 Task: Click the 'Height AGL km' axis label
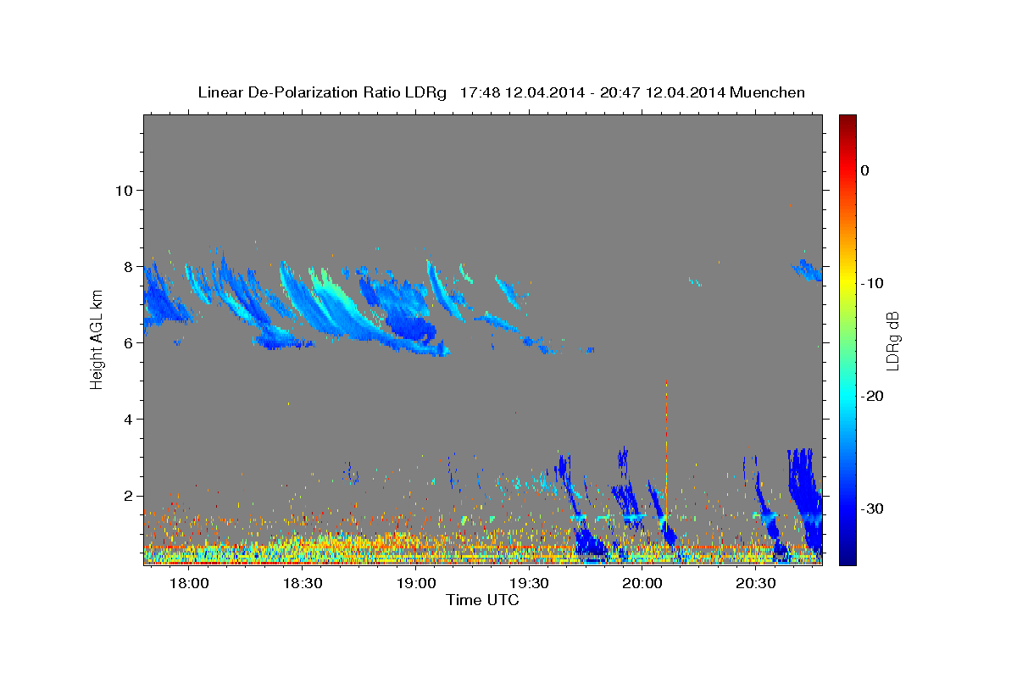click(x=97, y=340)
